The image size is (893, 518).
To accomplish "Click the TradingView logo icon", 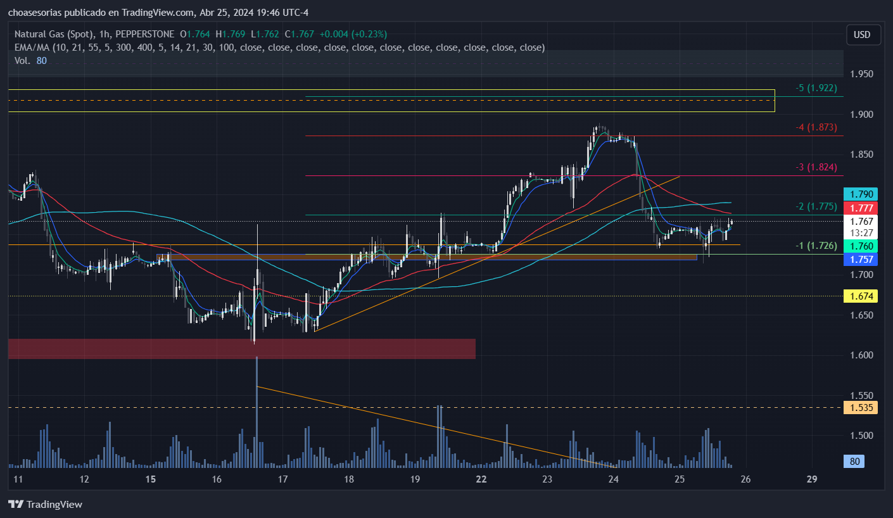I will [x=16, y=505].
